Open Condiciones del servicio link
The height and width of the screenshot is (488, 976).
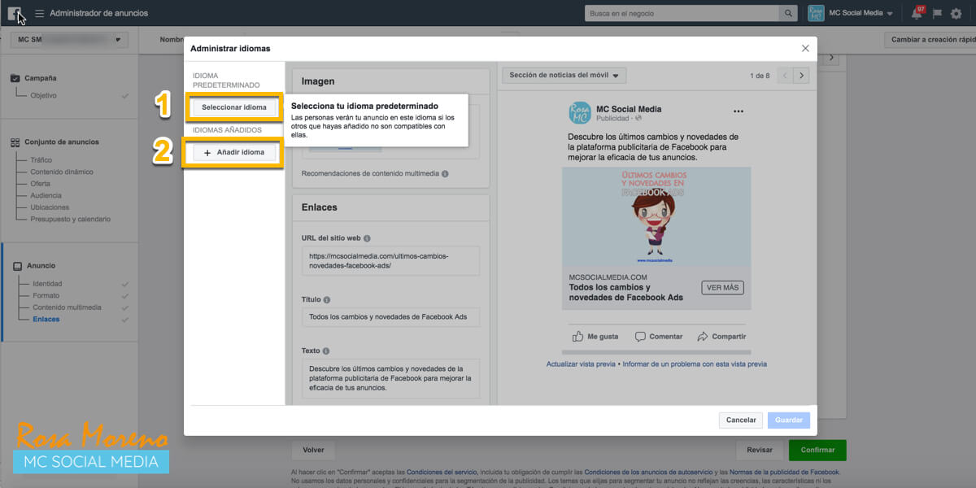pyautogui.click(x=442, y=472)
